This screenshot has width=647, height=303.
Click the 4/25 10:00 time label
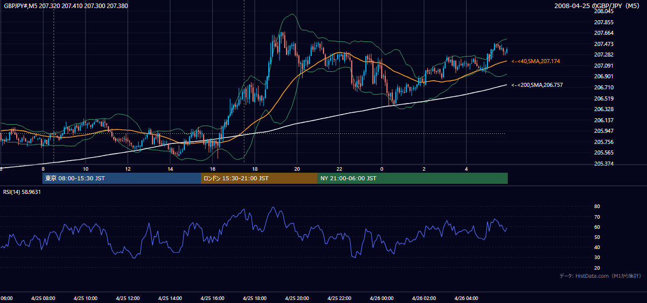[85, 298]
